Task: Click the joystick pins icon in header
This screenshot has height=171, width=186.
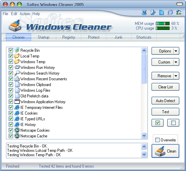Action: [144, 12]
